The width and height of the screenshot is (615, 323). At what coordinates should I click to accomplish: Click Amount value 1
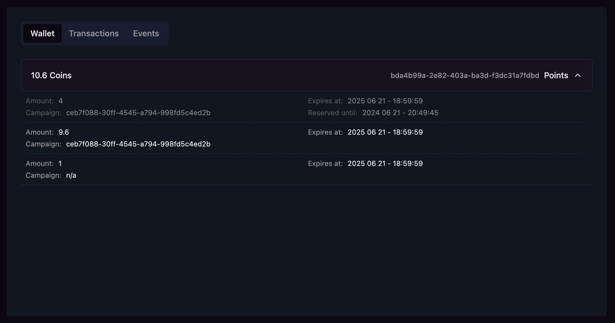tap(60, 164)
